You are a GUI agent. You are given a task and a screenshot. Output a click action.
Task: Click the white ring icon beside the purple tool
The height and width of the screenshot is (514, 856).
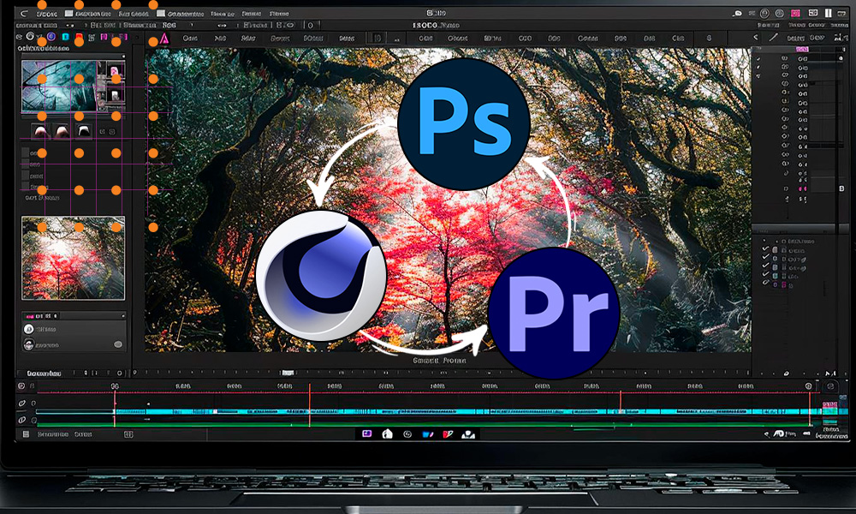click(x=31, y=36)
